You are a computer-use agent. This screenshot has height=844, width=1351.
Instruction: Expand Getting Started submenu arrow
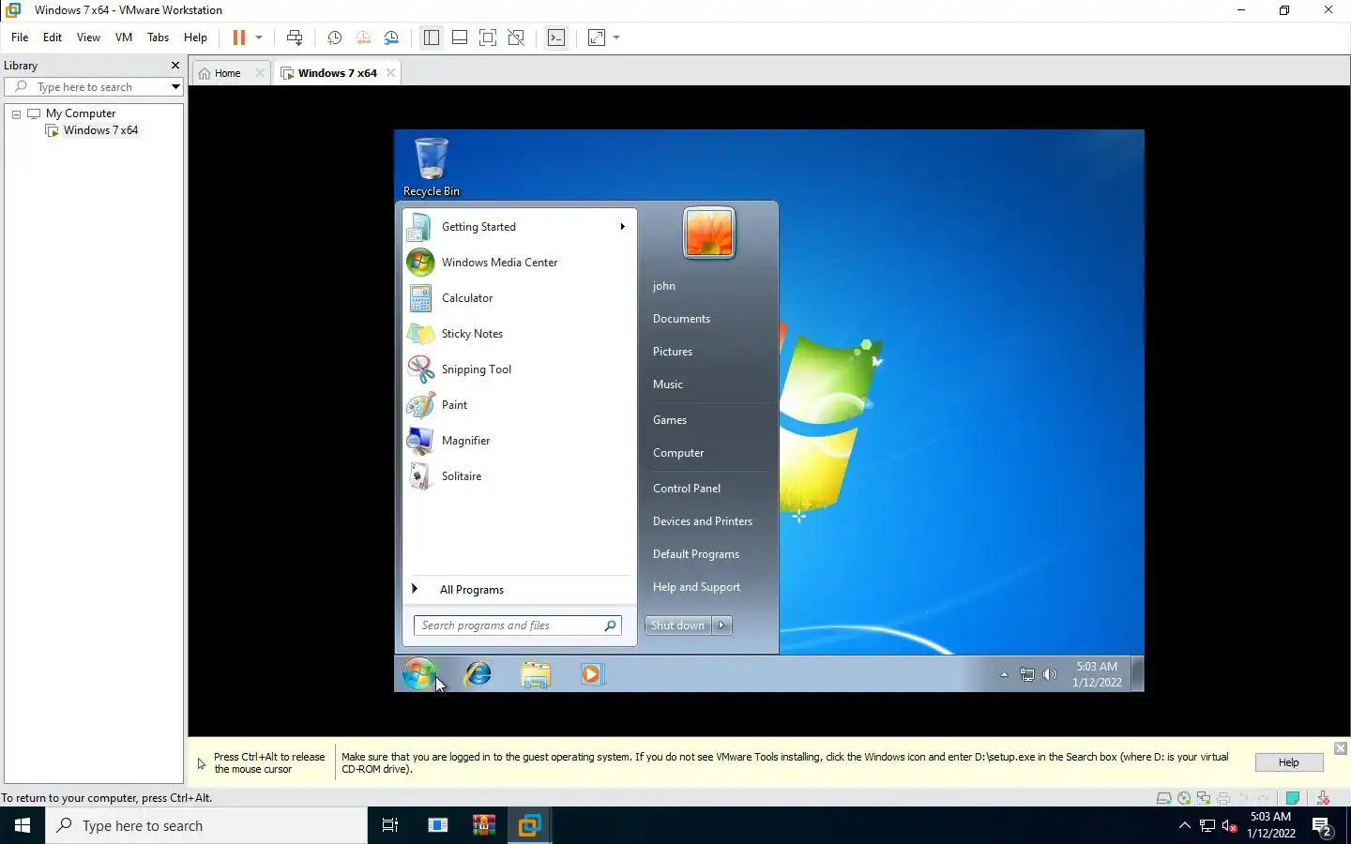[x=622, y=227]
